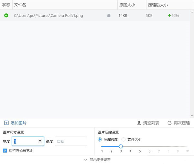Click the circular arrow icon for 再次压缩

pyautogui.click(x=169, y=123)
